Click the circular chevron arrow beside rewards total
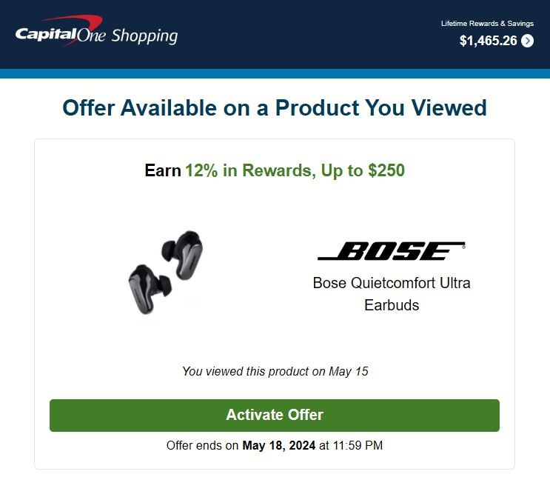This screenshot has height=477, width=550. coord(527,41)
